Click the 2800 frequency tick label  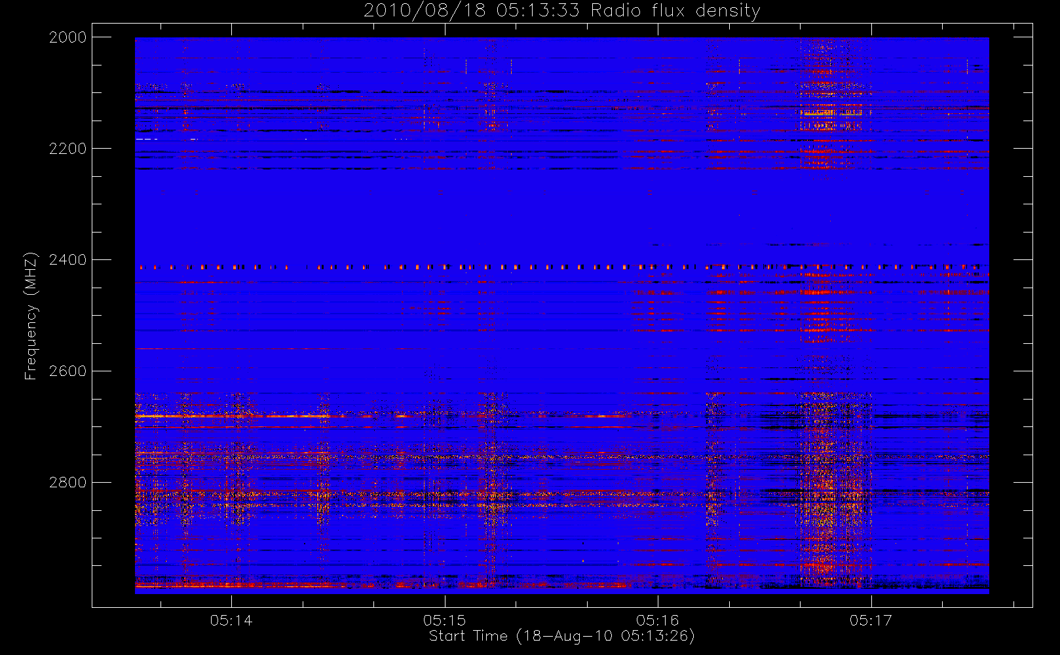pos(68,483)
